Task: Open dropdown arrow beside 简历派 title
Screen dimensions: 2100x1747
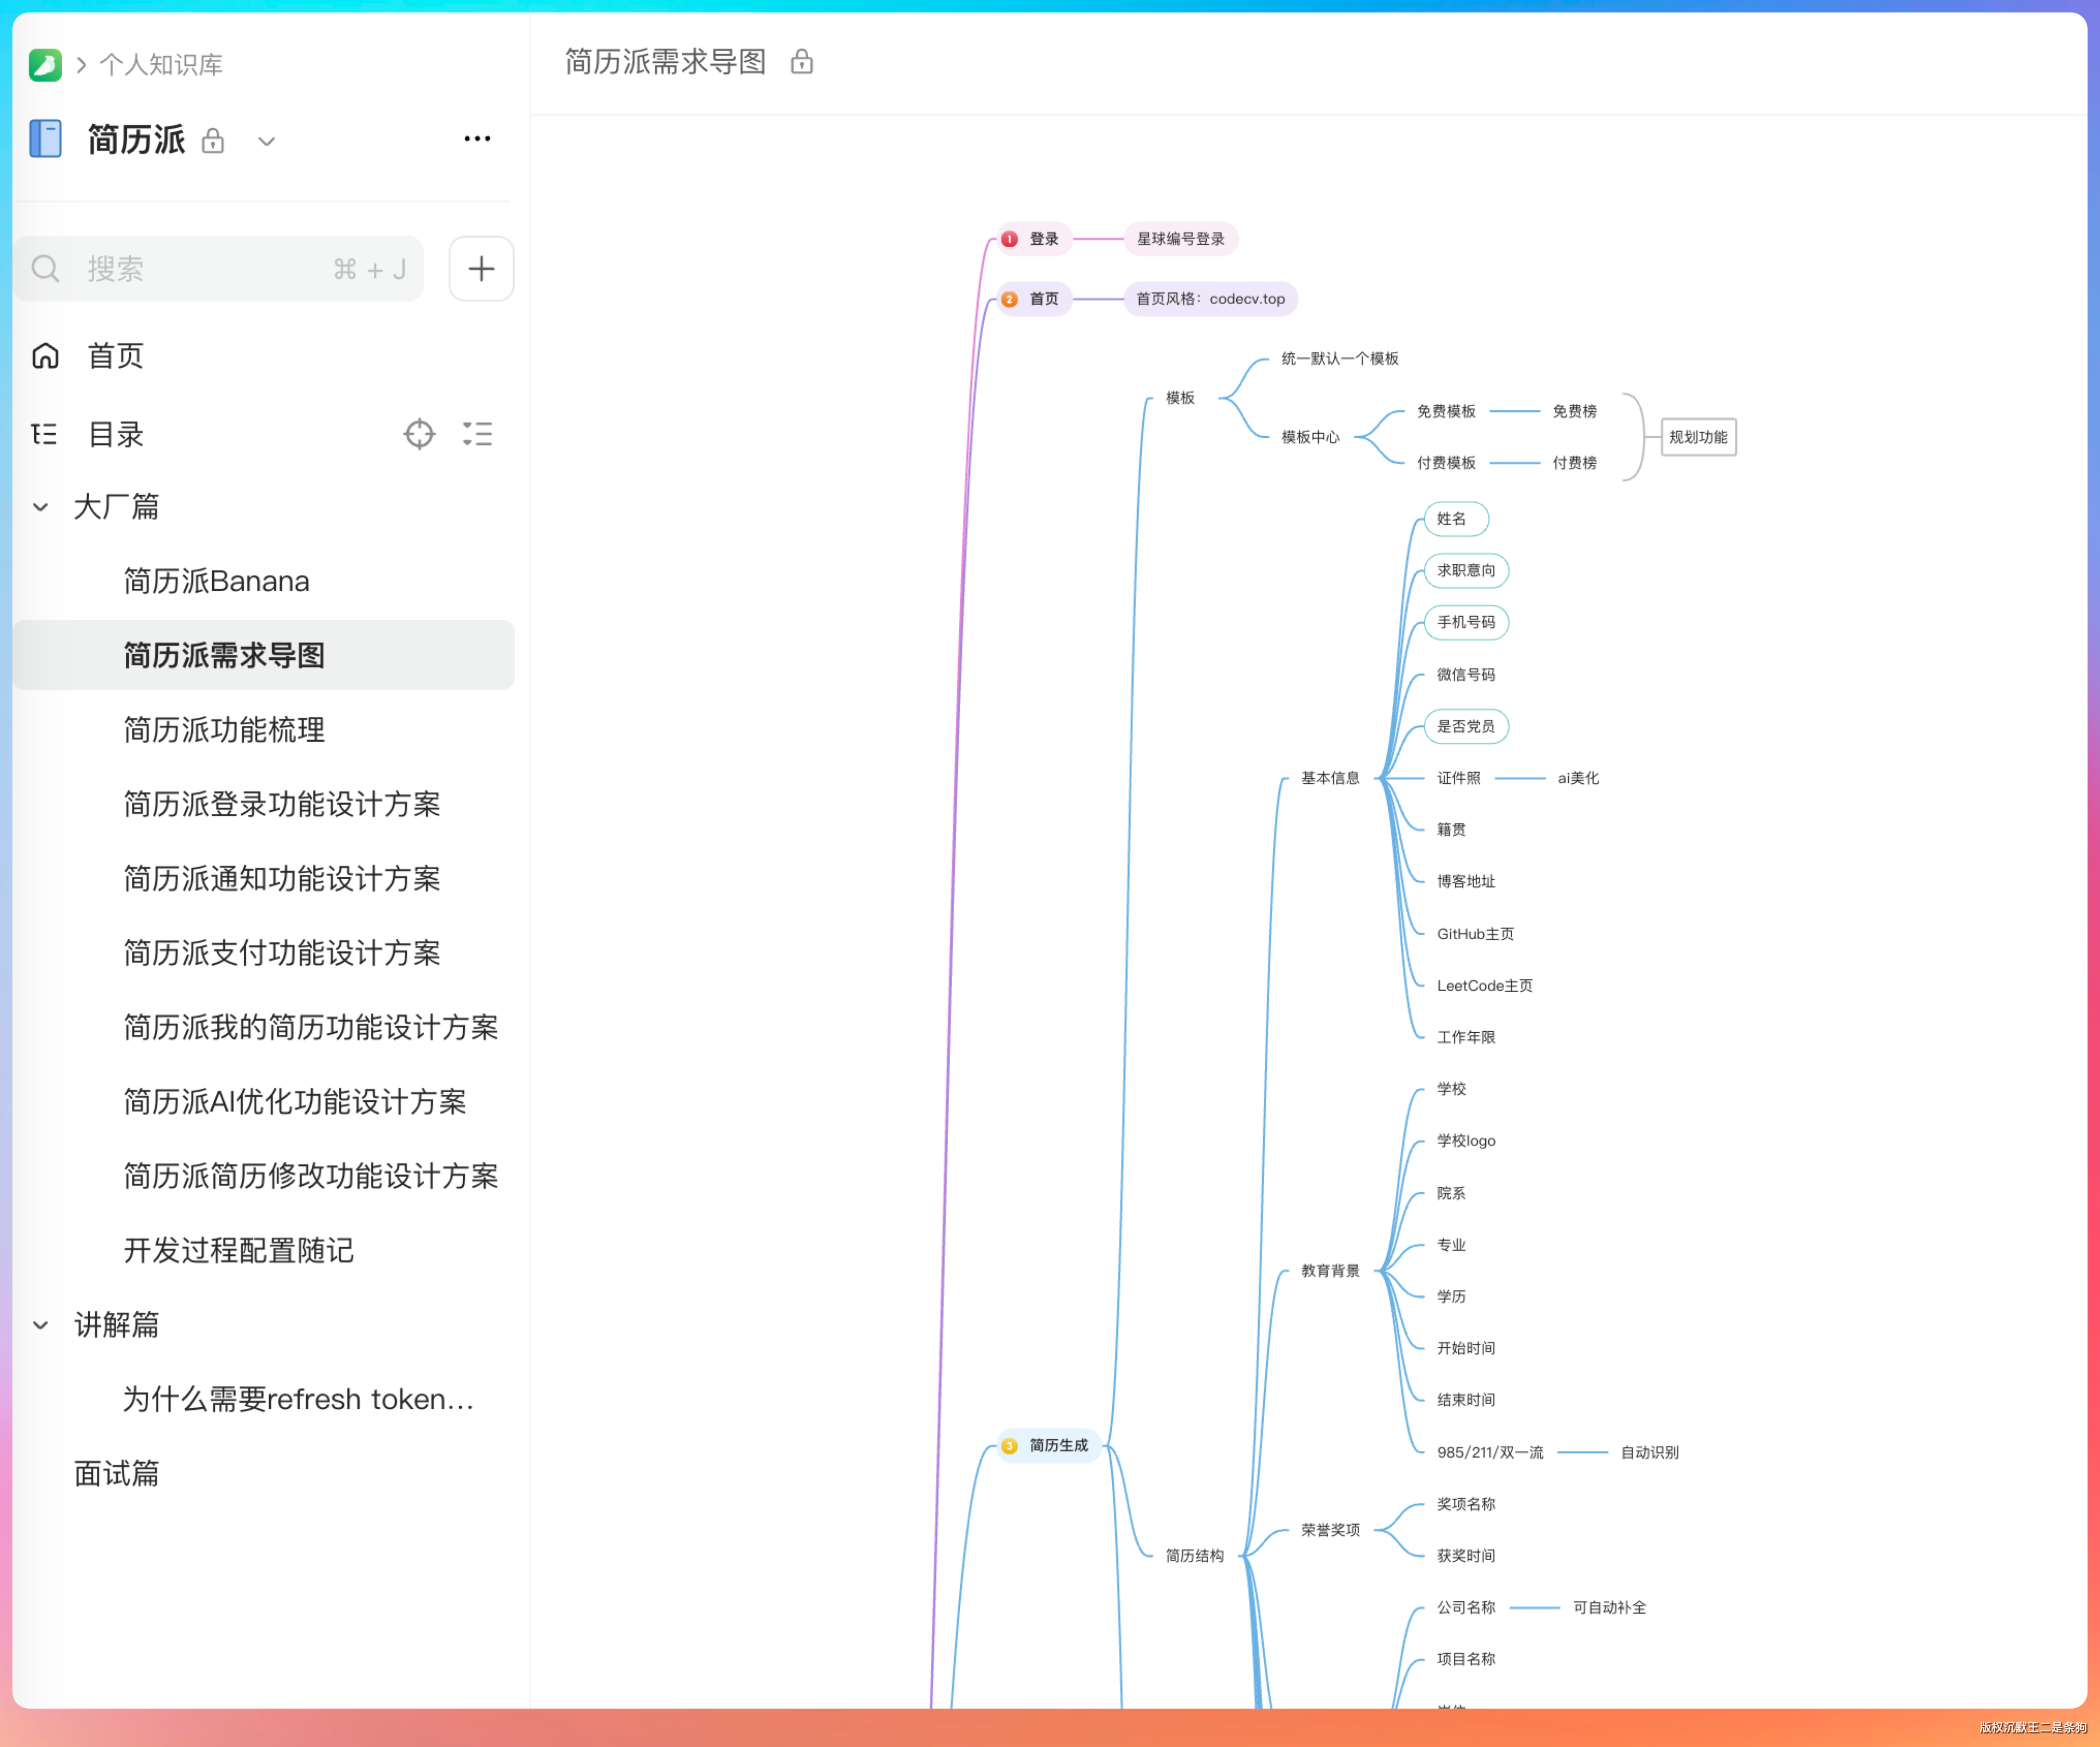Action: click(266, 141)
